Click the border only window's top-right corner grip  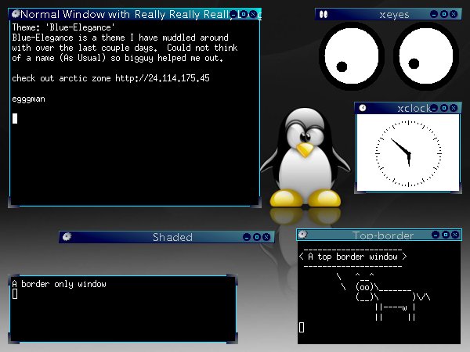233,279
